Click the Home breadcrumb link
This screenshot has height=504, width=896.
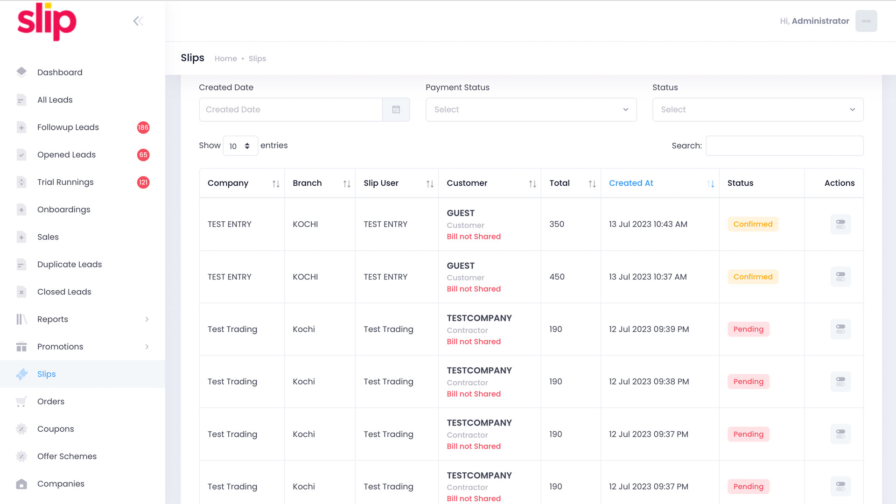tap(226, 59)
